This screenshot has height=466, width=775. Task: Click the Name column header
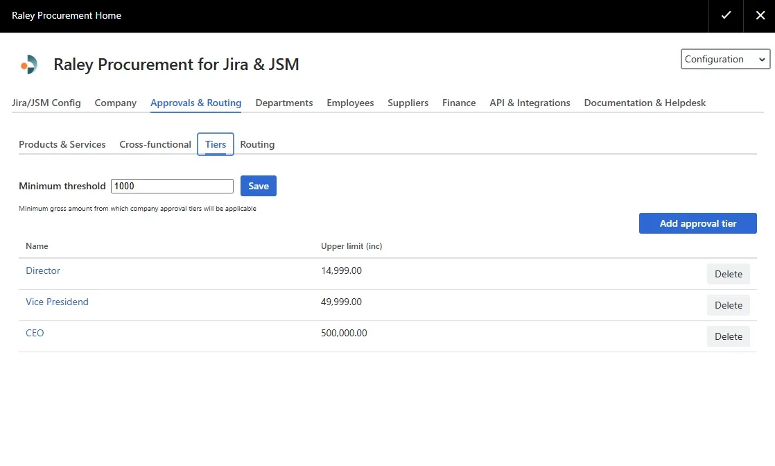click(x=37, y=246)
